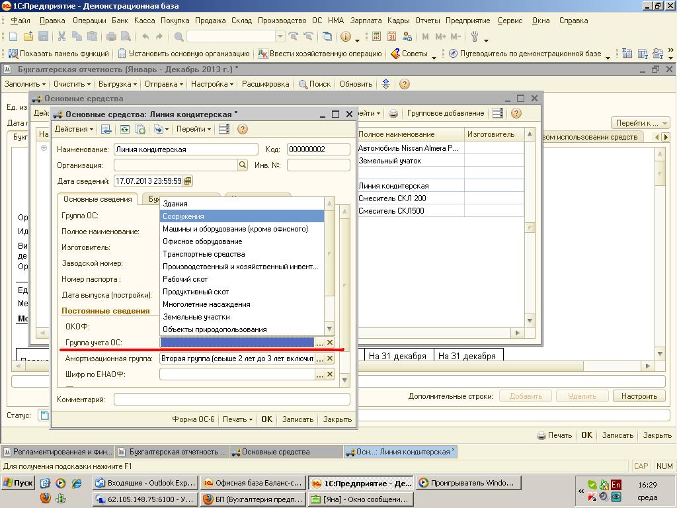This screenshot has width=677, height=508.
Task: Click 'Find in list' icon in Линия кондитерская form
Action: click(106, 129)
